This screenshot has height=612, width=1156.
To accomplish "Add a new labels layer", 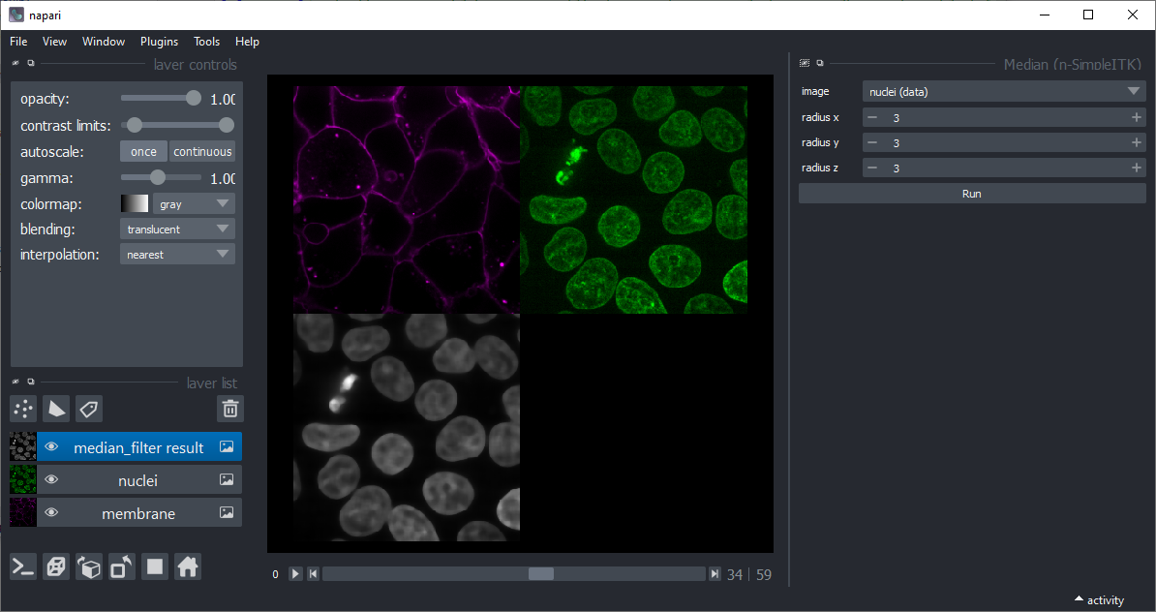I will click(88, 409).
